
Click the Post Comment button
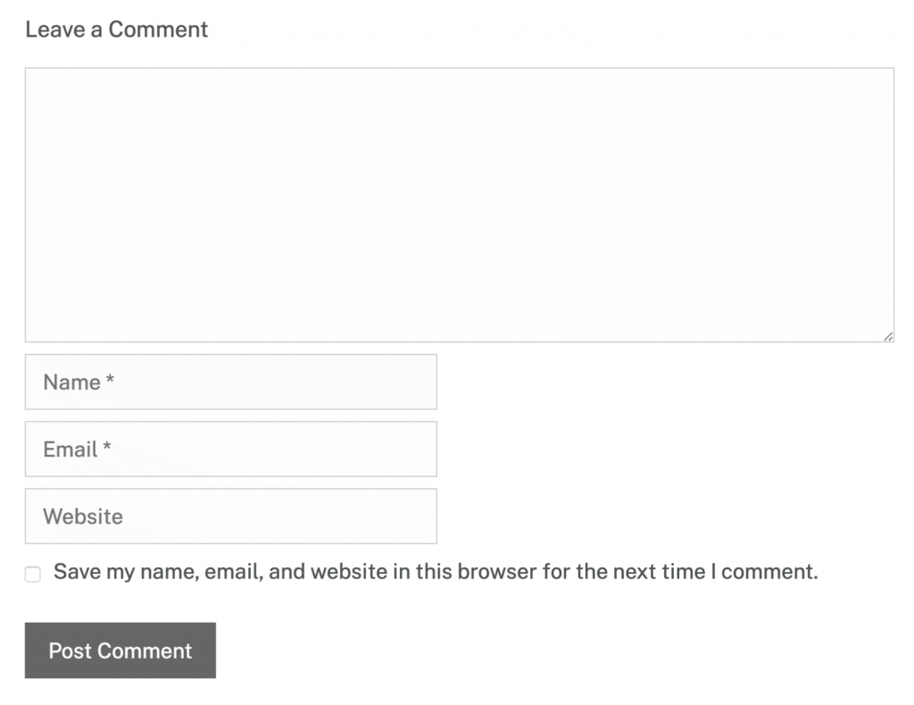(x=120, y=650)
